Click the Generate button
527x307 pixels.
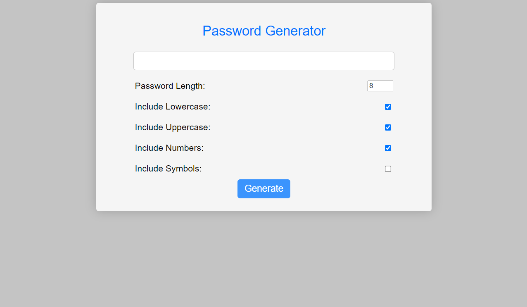[263, 189]
